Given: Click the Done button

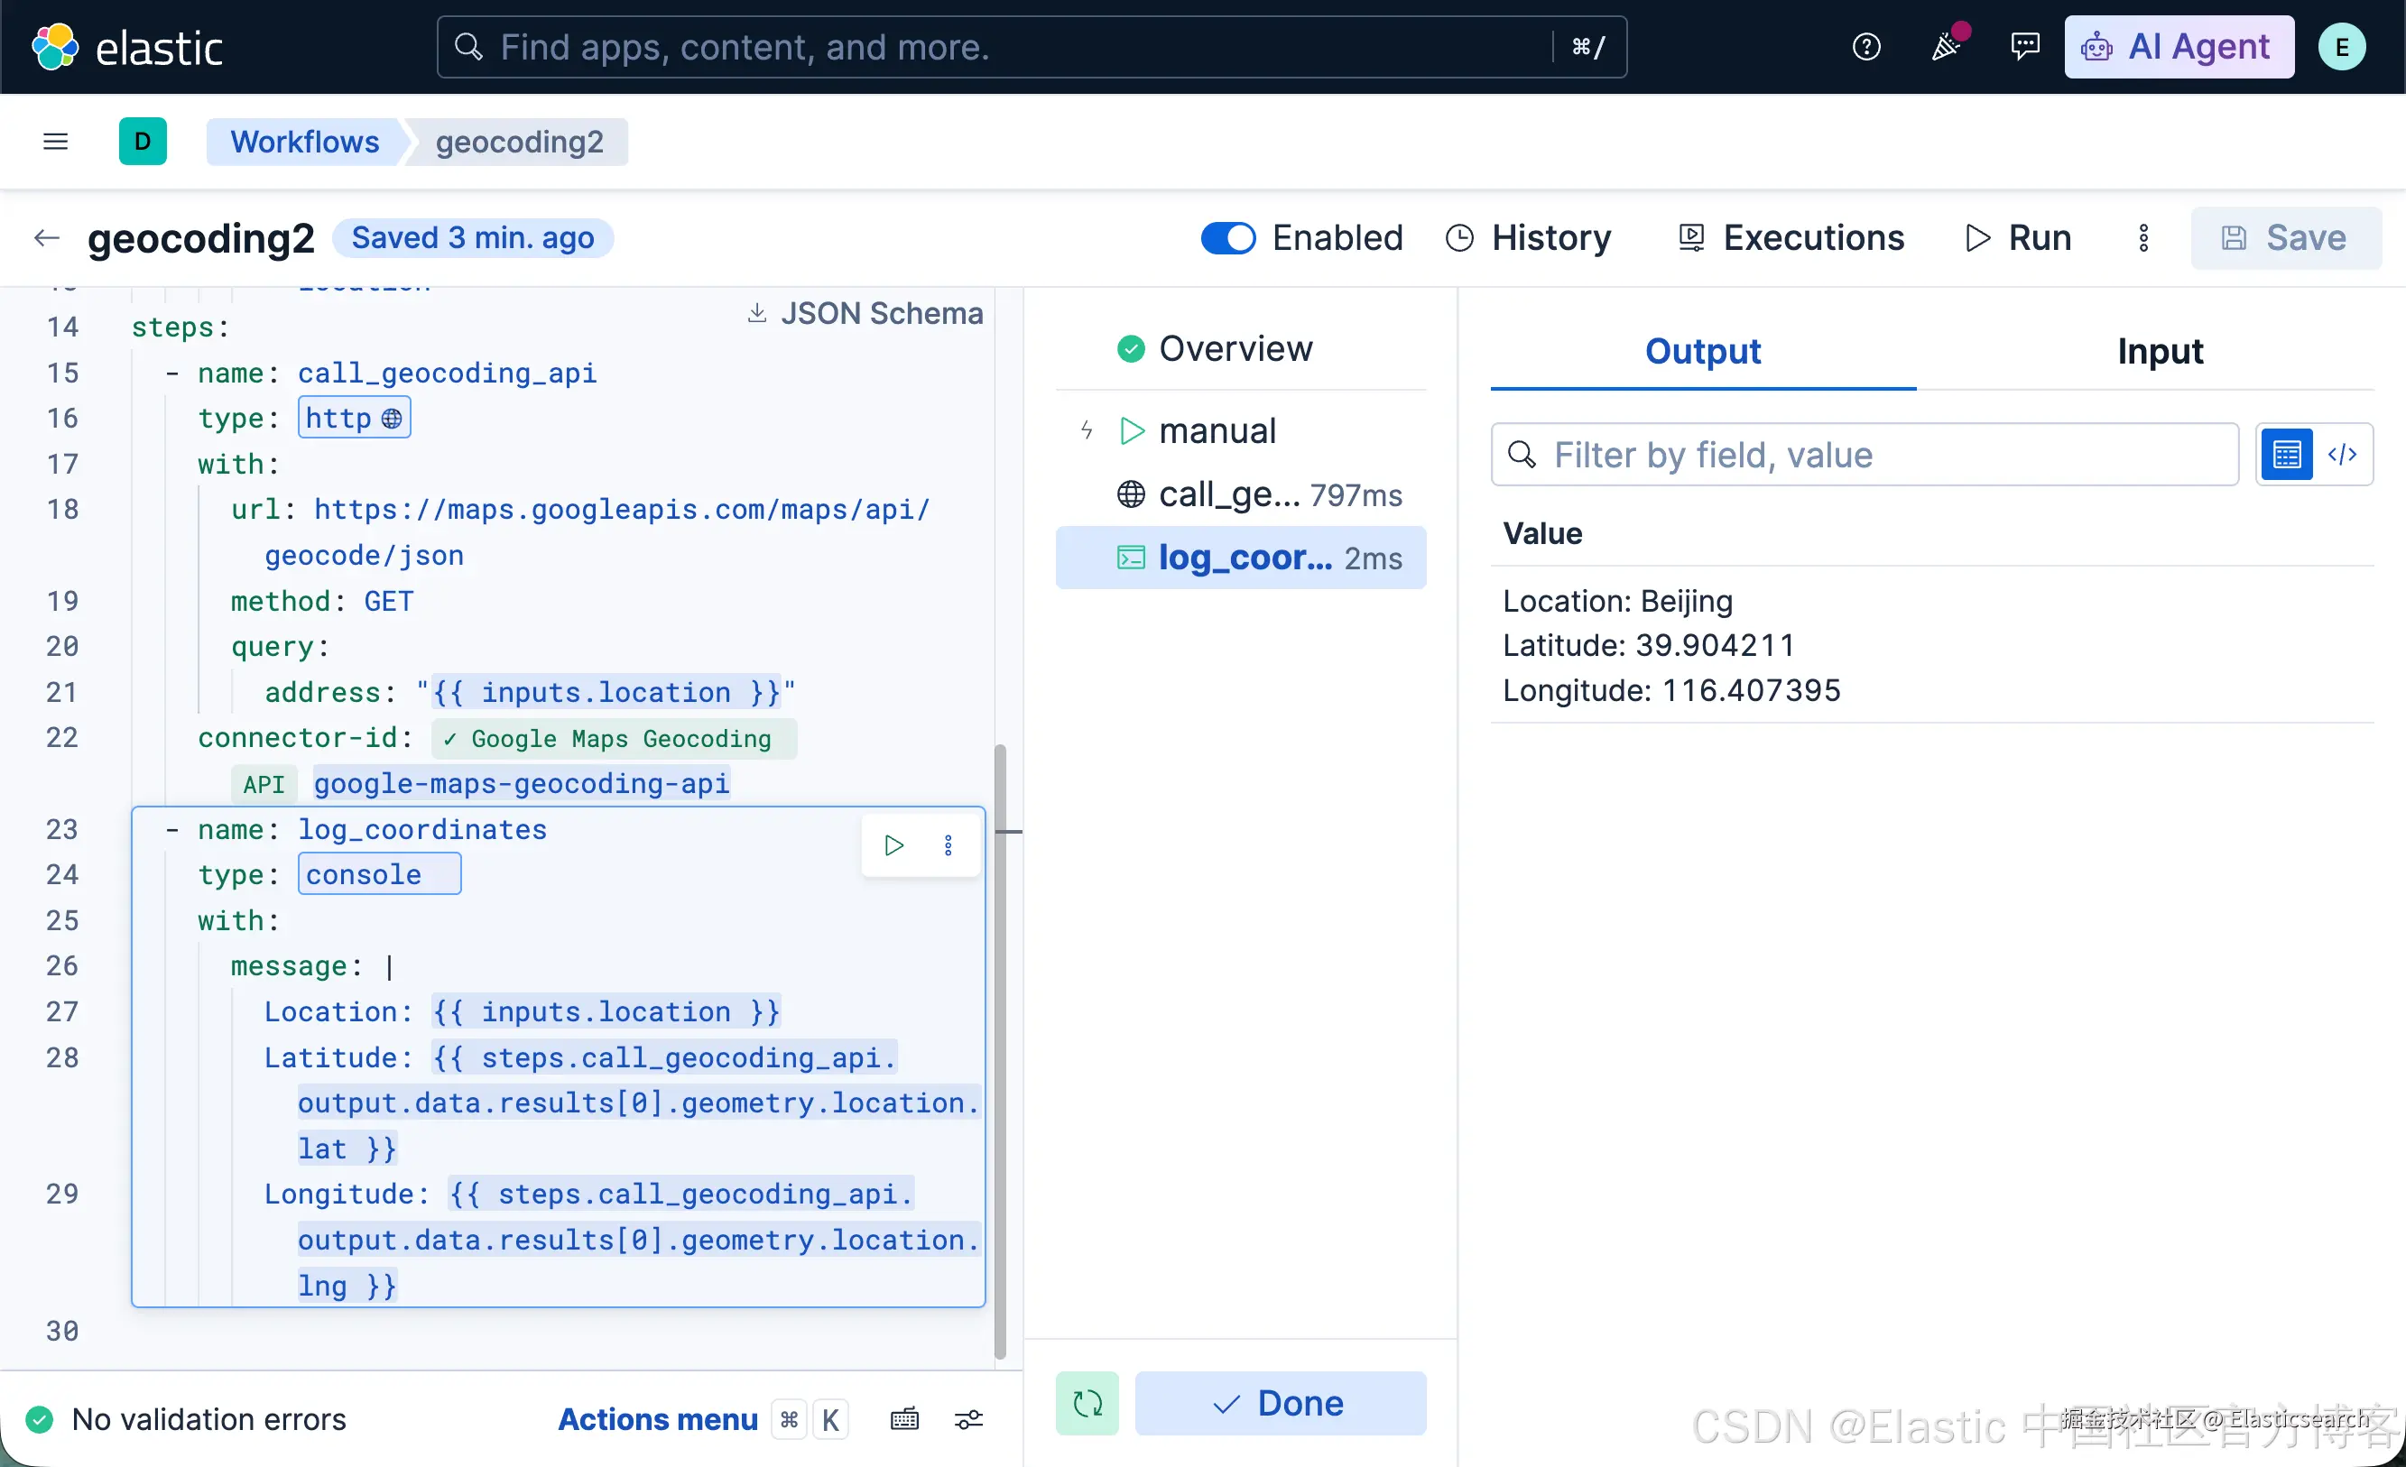Looking at the screenshot, I should [x=1280, y=1404].
